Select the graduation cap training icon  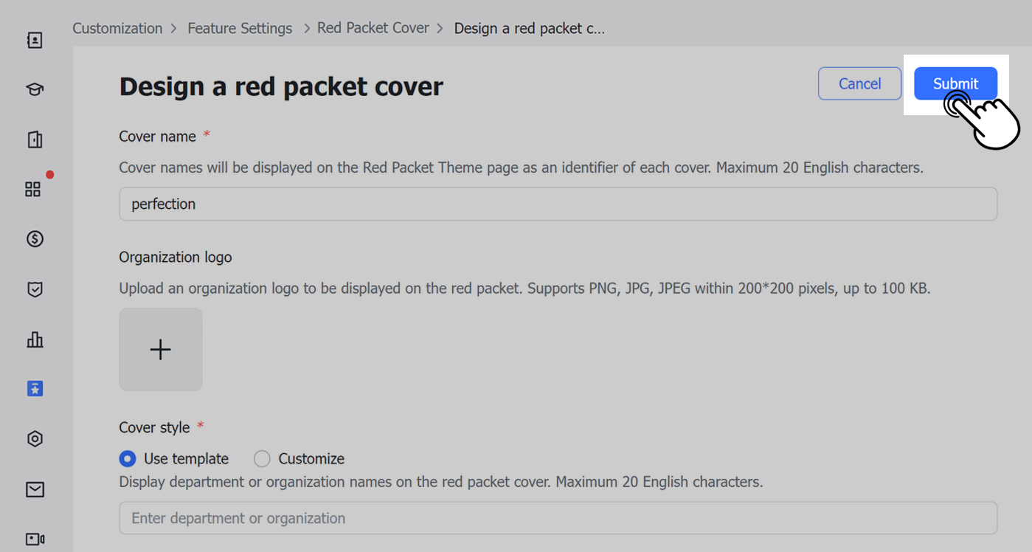34,89
